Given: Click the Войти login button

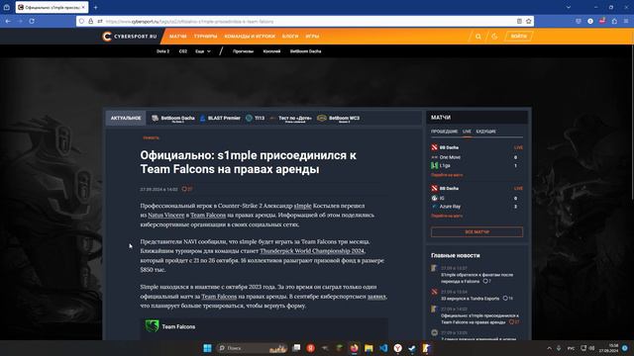Looking at the screenshot, I should click(x=519, y=37).
